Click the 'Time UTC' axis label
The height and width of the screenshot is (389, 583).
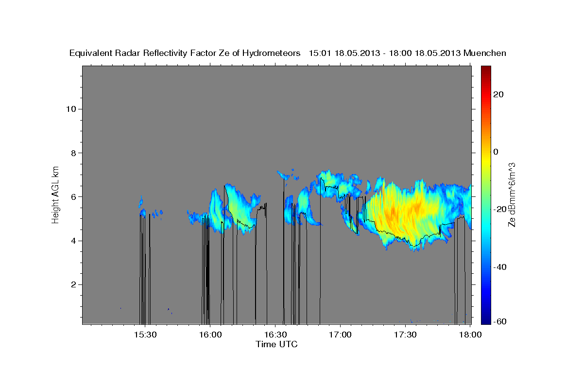coord(276,344)
